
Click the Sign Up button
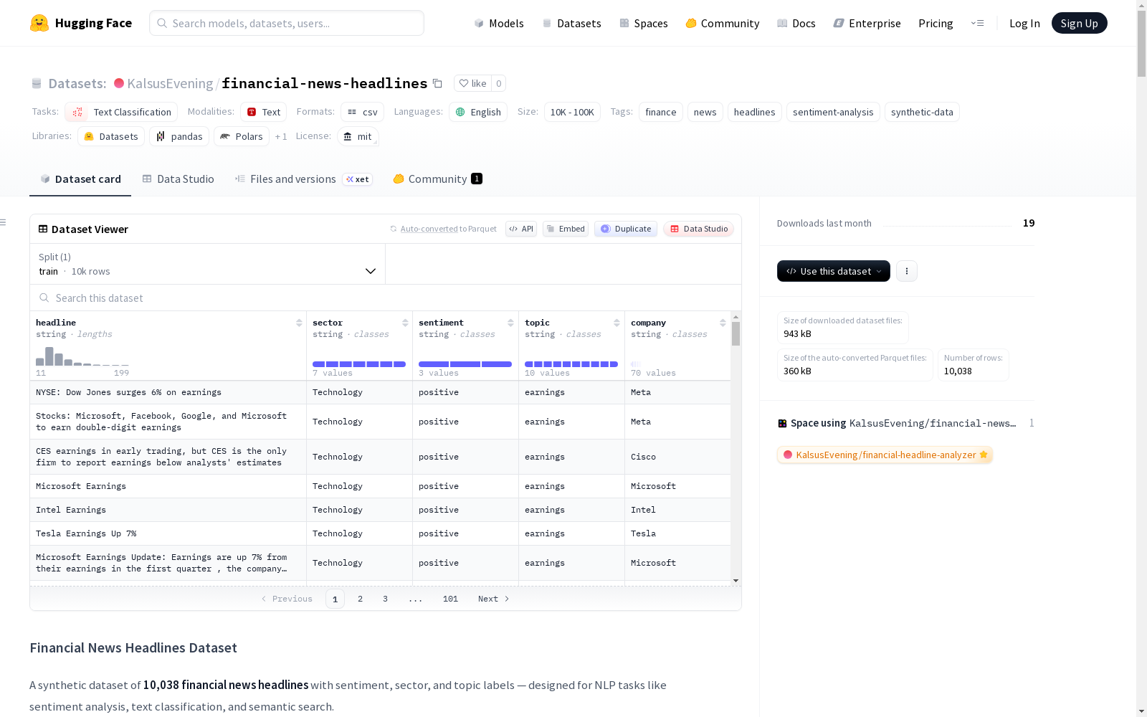tap(1079, 23)
